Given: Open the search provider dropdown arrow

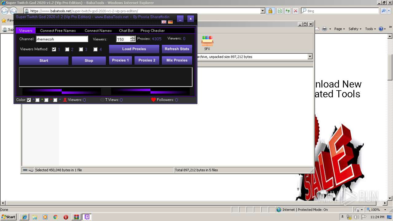Looking at the screenshot, I should click(389, 11).
